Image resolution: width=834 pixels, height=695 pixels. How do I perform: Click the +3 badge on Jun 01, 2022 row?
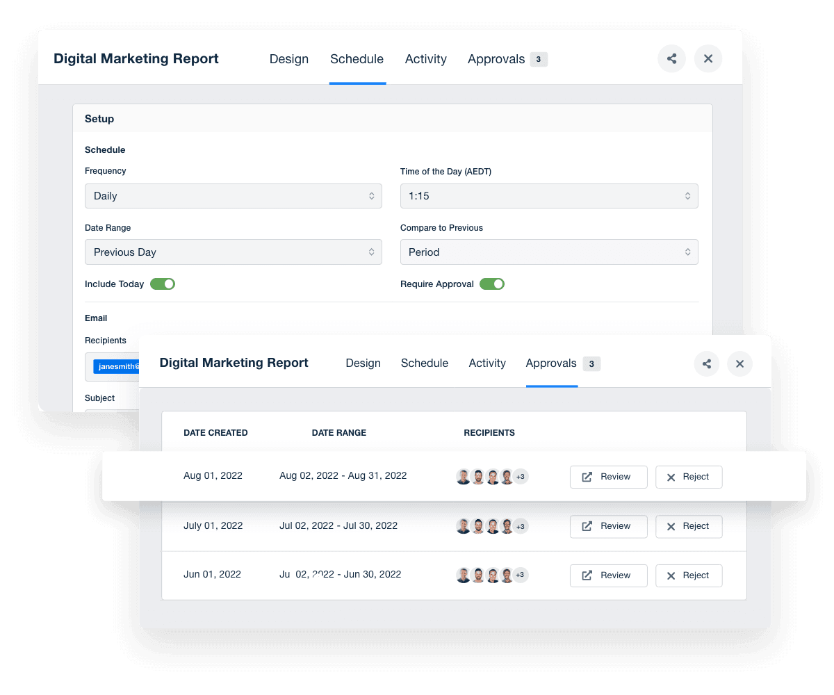click(521, 575)
